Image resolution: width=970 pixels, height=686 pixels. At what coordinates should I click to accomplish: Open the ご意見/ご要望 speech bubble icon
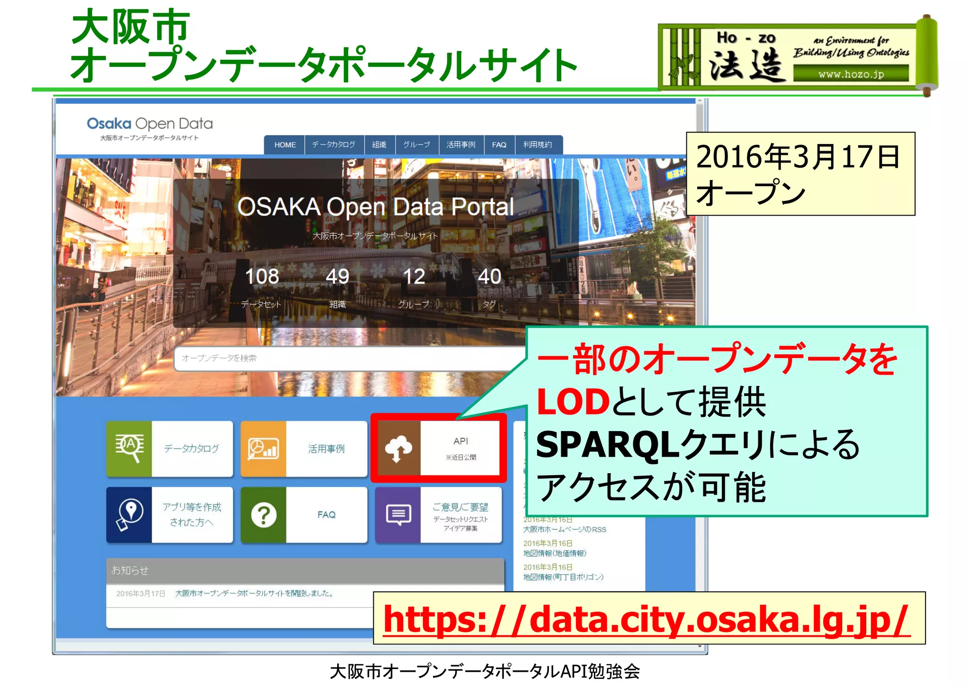point(398,514)
